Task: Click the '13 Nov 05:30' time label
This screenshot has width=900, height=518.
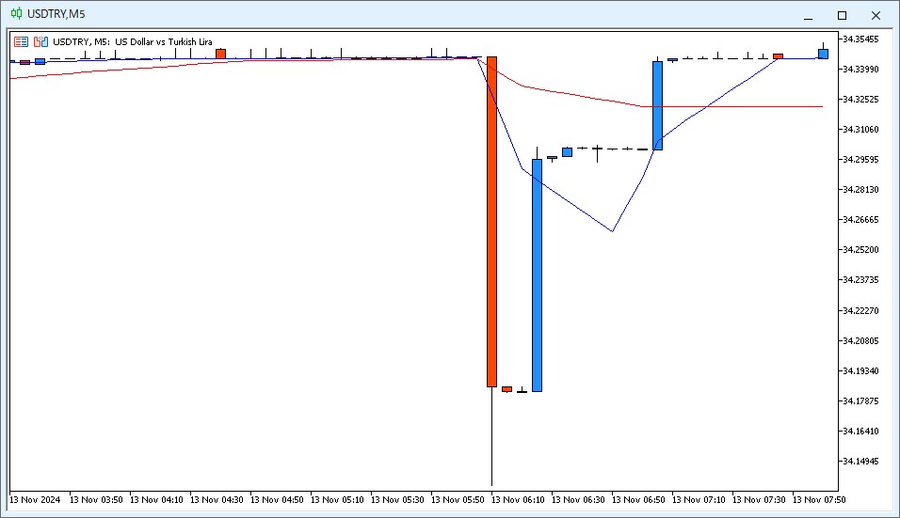Action: point(397,499)
